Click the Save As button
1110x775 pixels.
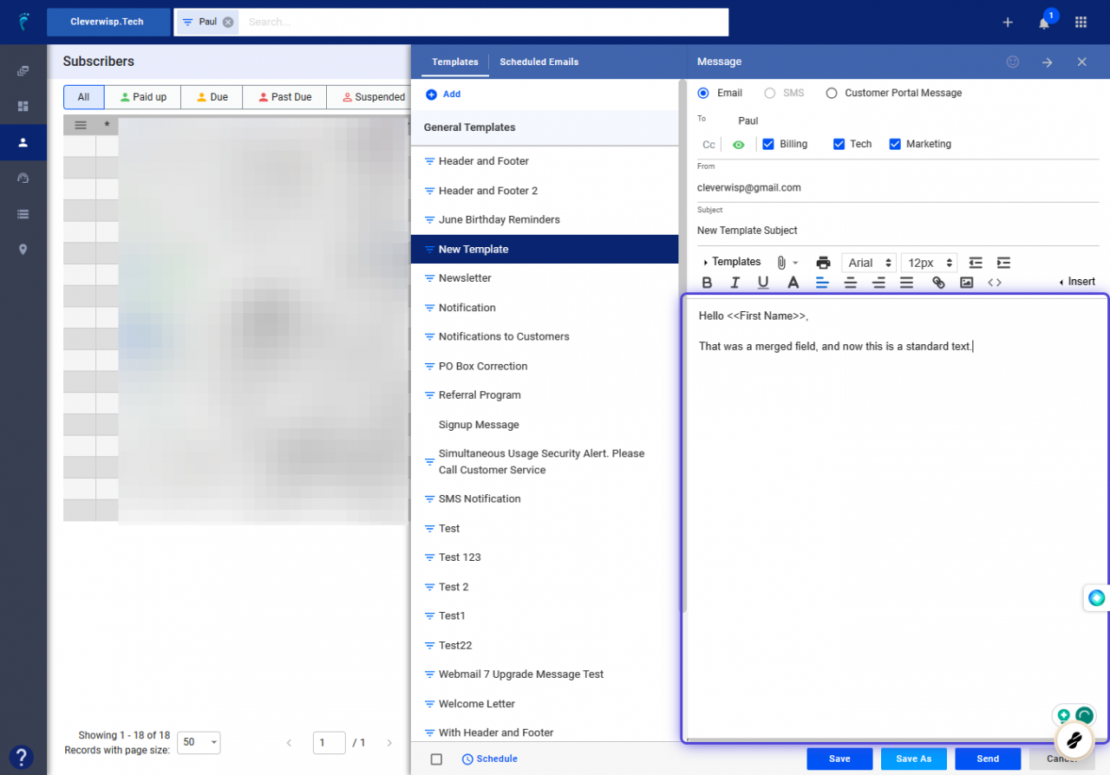click(x=913, y=758)
